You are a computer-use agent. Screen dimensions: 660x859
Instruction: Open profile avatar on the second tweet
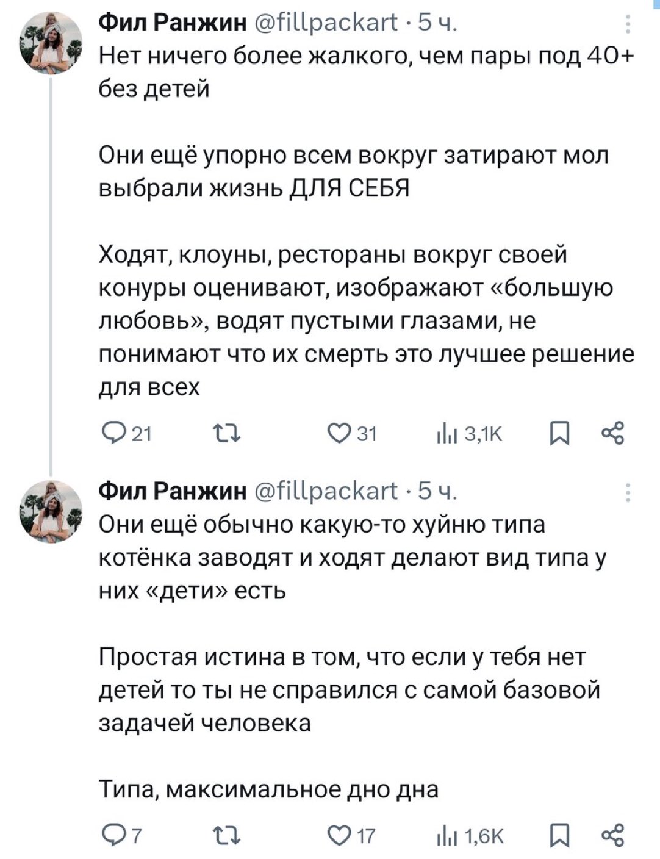click(51, 511)
